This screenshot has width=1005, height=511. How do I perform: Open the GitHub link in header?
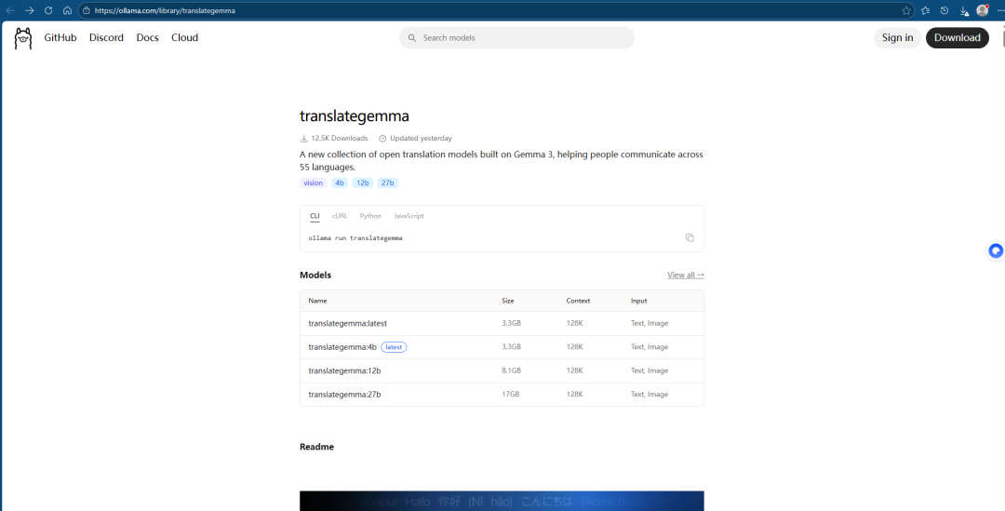pyautogui.click(x=60, y=38)
